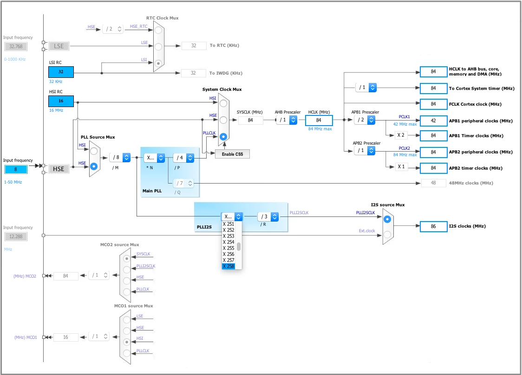Screen dimensions: 522x375
Task: Click the HSI RC 16 value box
Action: (61, 101)
